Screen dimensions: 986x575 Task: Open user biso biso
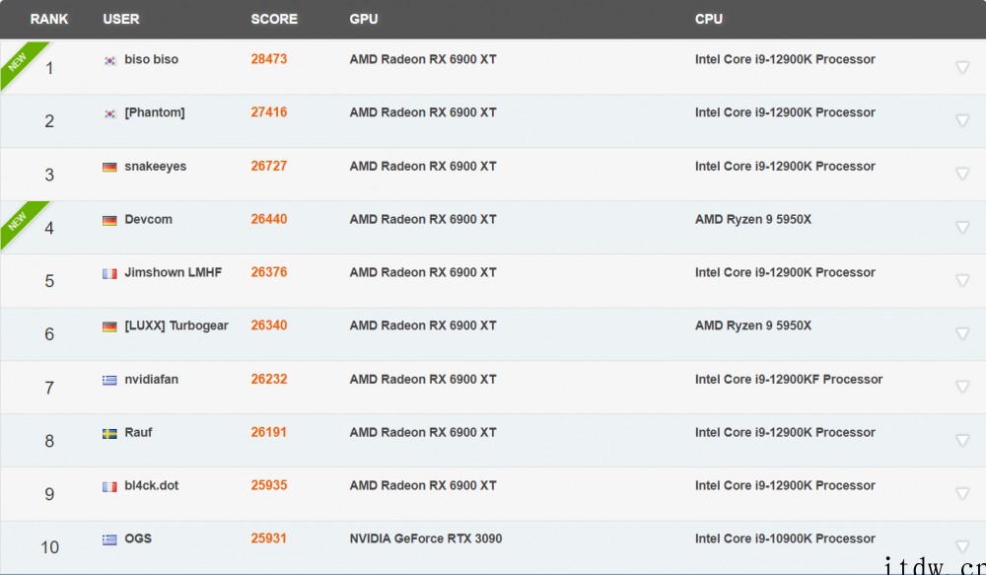point(152,59)
